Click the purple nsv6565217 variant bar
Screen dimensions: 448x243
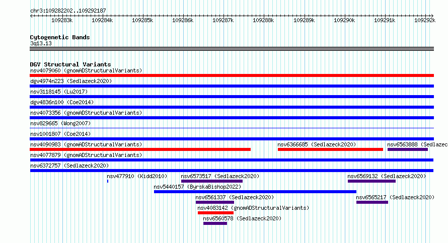pyautogui.click(x=372, y=202)
